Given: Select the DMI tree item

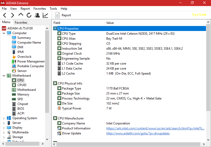Looking at the screenshot, I should [x=20, y=47].
